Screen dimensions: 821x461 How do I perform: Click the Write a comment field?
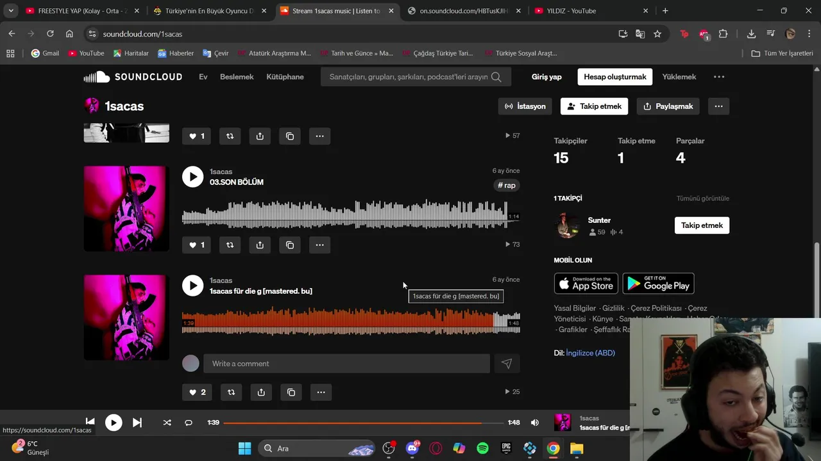346,364
